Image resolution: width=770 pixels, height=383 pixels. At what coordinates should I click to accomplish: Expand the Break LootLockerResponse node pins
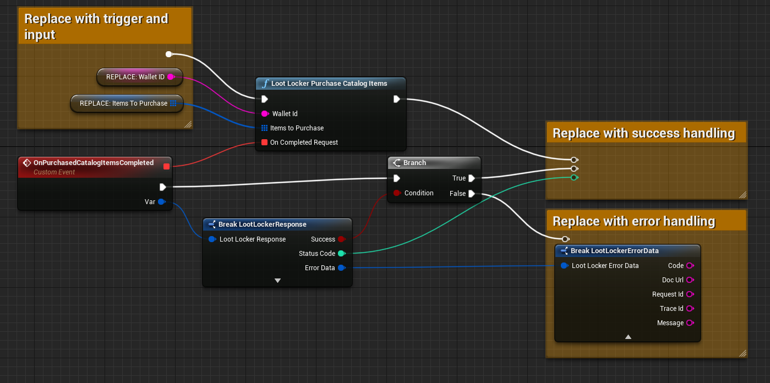[x=277, y=281]
